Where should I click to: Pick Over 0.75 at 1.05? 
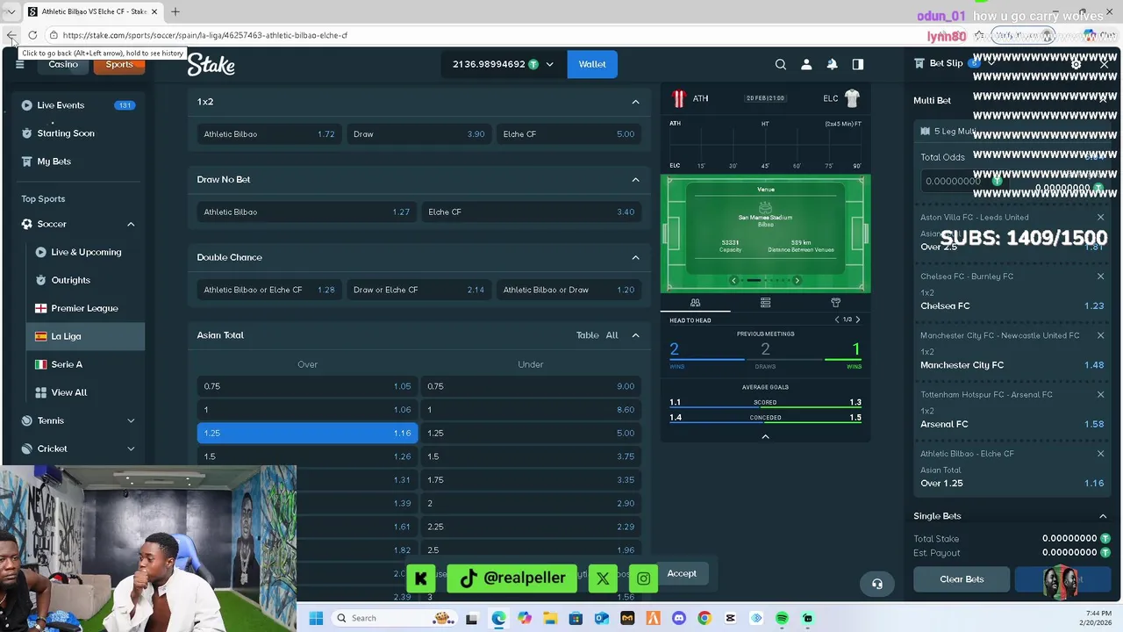tap(307, 386)
